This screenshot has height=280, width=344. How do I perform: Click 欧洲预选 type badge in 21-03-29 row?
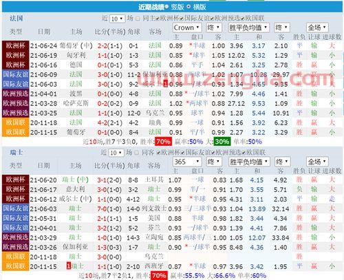(x=16, y=237)
